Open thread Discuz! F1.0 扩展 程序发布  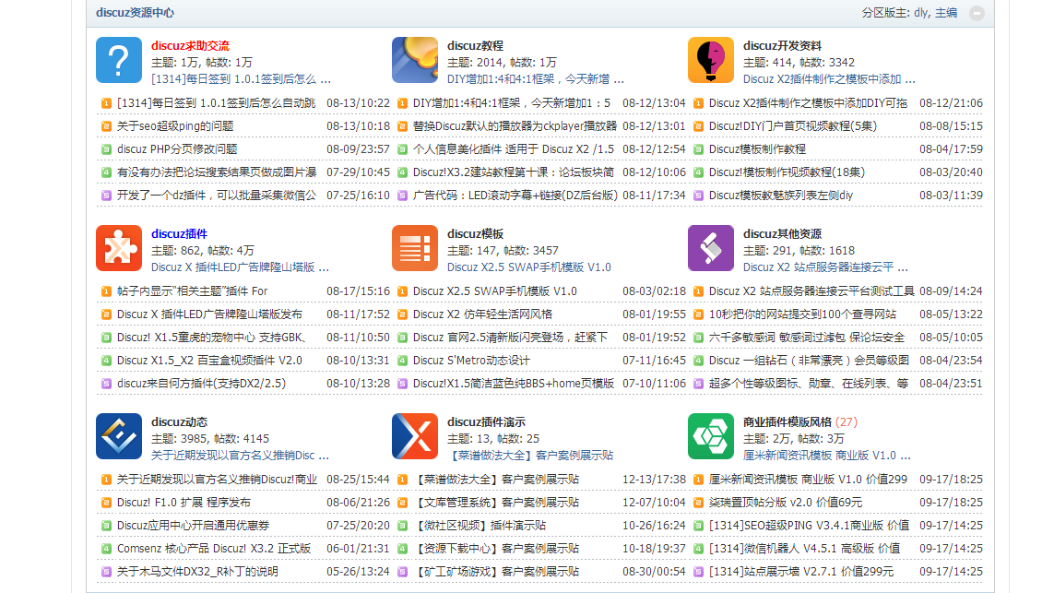184,503
